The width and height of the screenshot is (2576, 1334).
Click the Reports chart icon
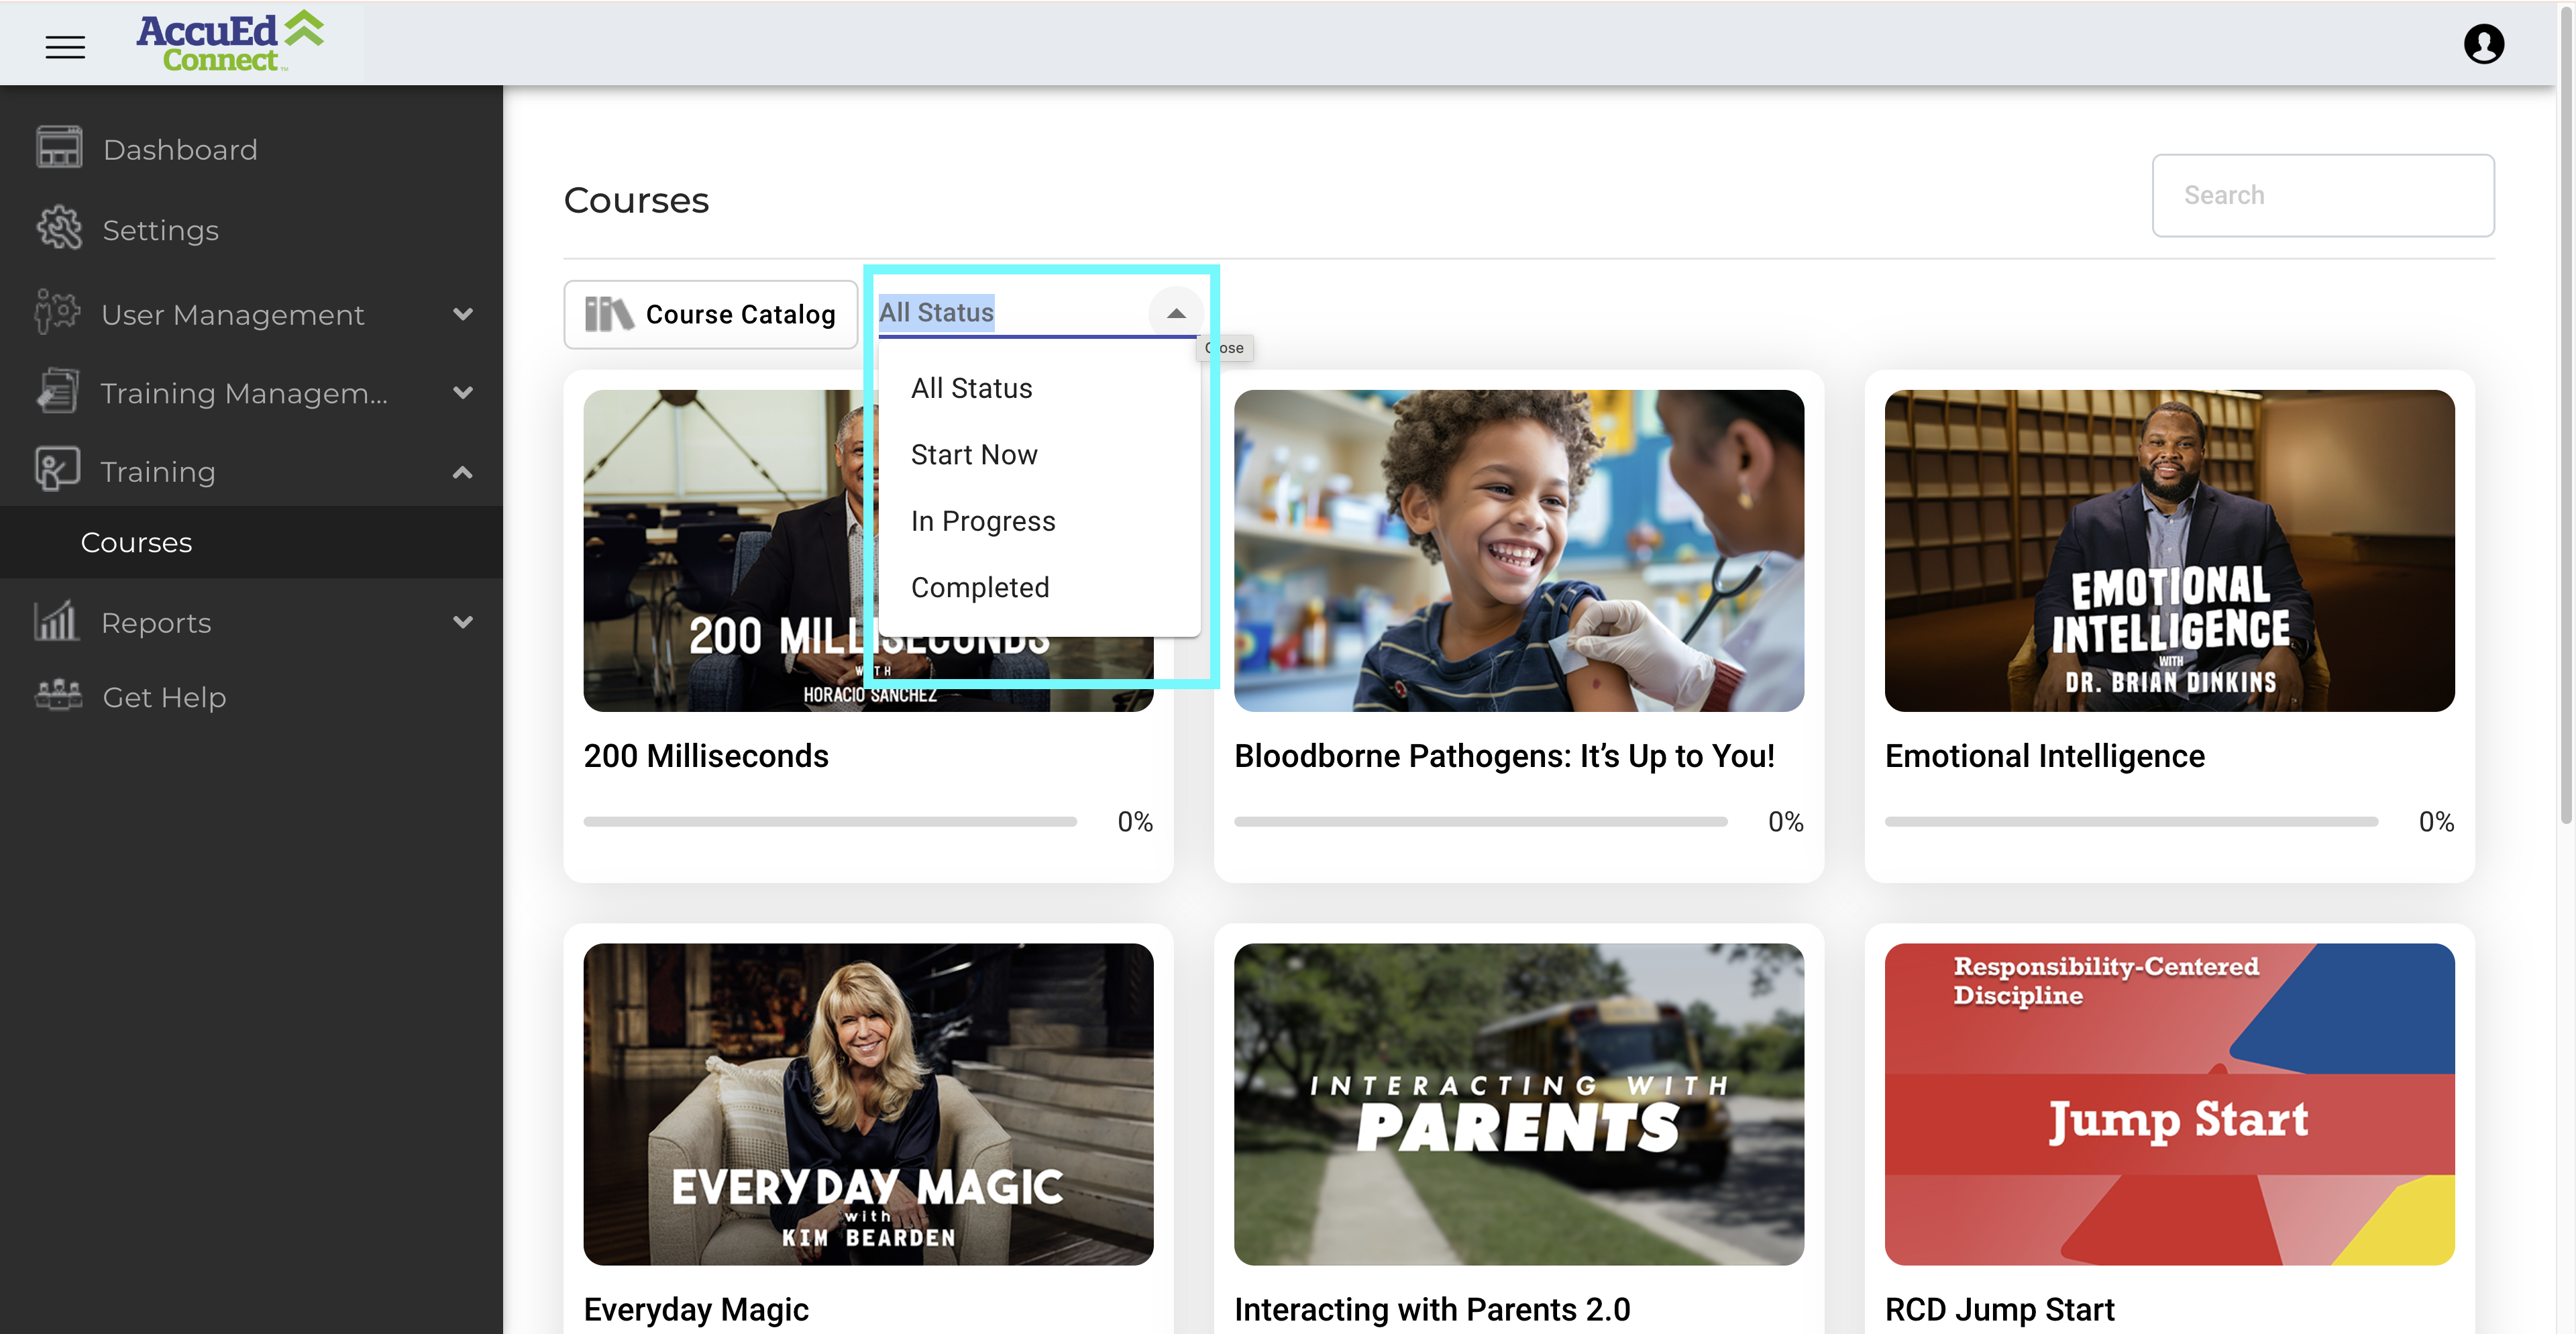click(x=57, y=621)
